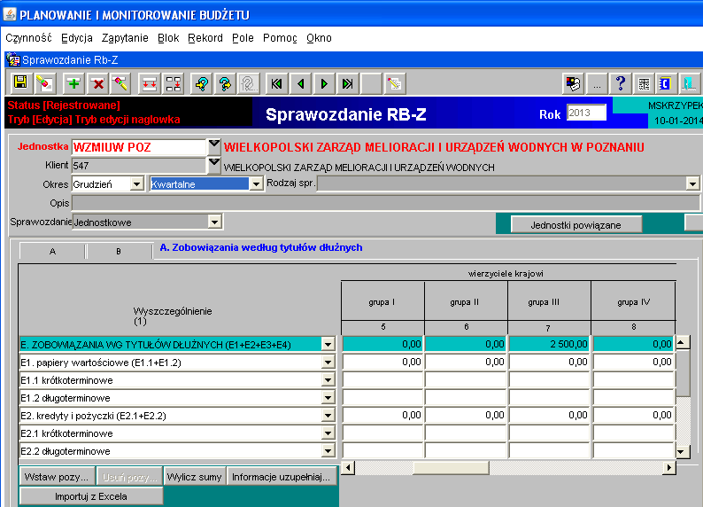
Task: Open the Pomoc menu
Action: [x=280, y=38]
